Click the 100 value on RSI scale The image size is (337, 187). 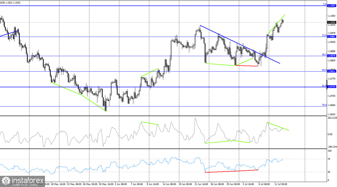[x=330, y=151]
